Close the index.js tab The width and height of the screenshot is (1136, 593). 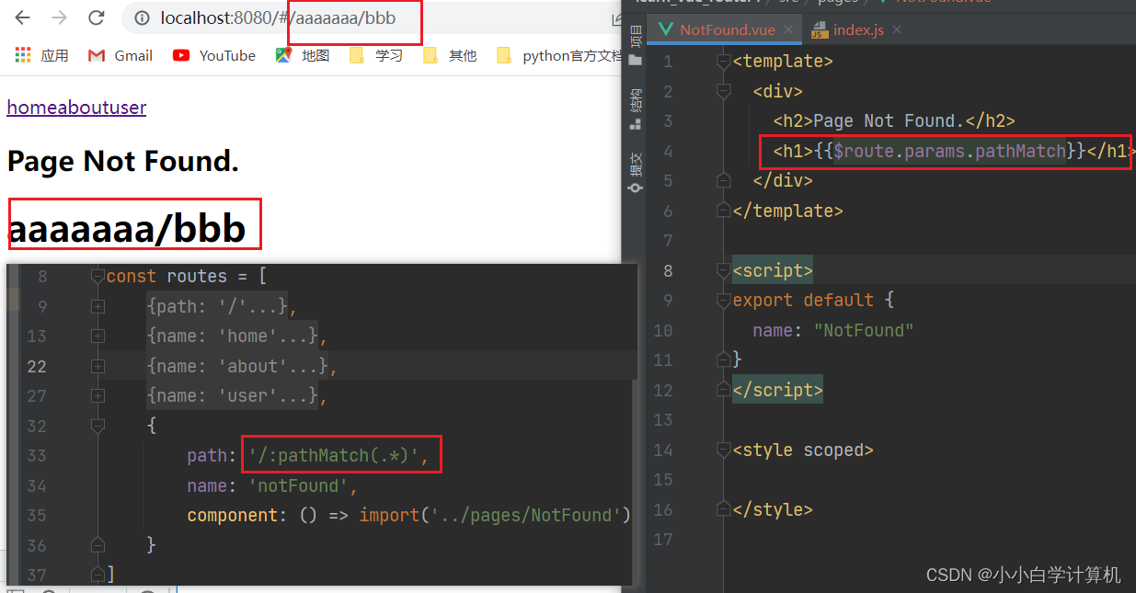[x=897, y=30]
